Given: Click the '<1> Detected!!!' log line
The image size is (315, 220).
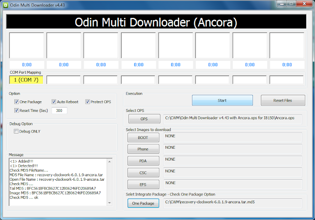Looking at the screenshot, I should pyautogui.click(x=24, y=166).
